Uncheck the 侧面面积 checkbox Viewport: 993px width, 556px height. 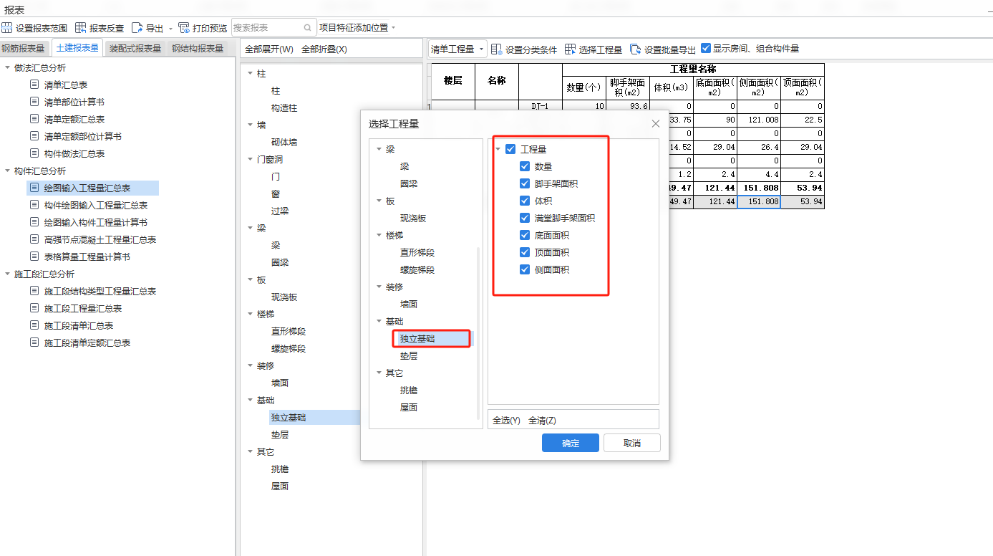pyautogui.click(x=525, y=269)
